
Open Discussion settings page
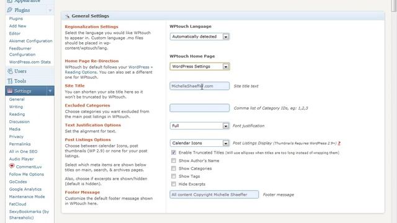click(x=19, y=121)
